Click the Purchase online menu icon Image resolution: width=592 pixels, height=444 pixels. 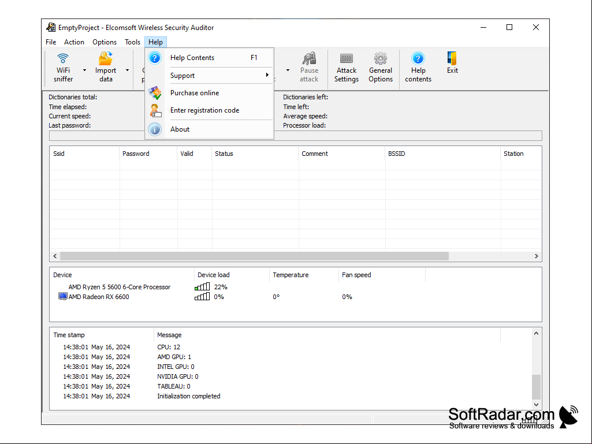coord(155,93)
